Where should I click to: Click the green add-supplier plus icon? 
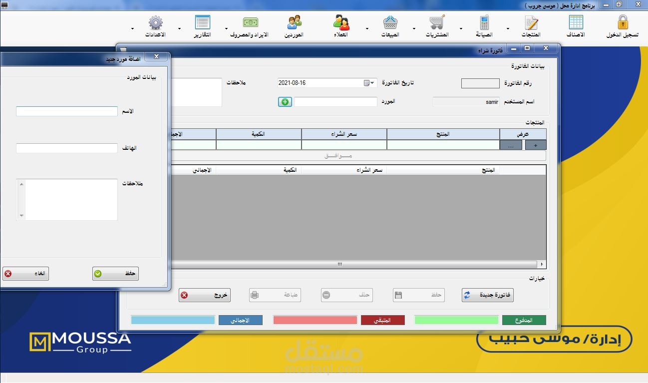pyautogui.click(x=285, y=102)
